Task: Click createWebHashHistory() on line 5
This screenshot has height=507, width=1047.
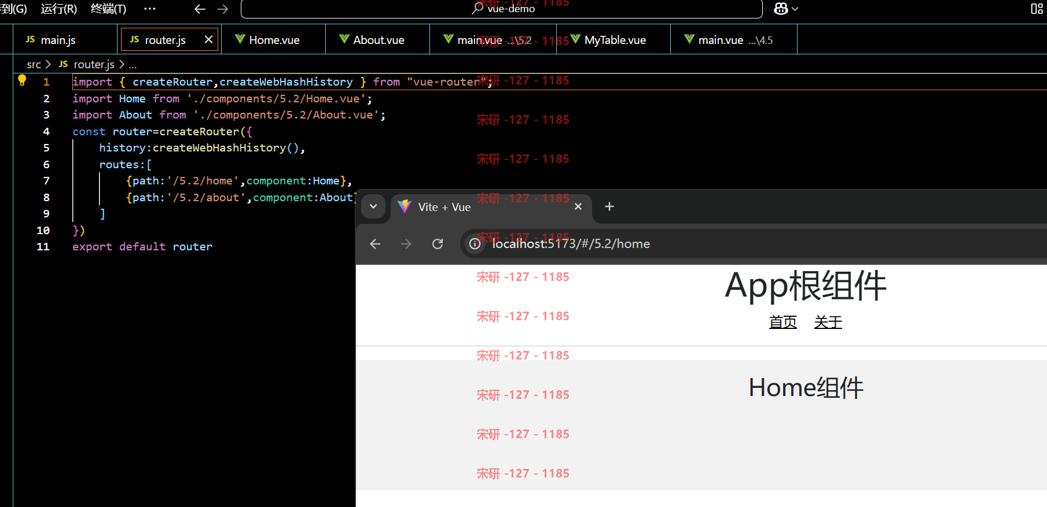Action: pyautogui.click(x=226, y=147)
